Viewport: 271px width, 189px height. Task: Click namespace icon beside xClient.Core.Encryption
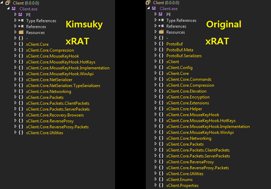(161, 97)
